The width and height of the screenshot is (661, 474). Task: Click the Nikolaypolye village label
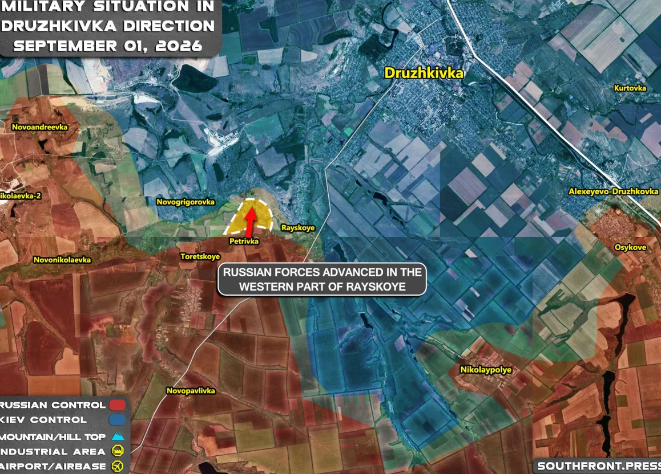(486, 370)
